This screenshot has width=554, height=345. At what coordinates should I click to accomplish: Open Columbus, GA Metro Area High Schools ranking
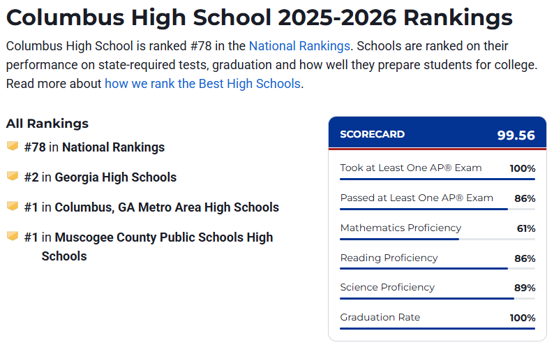[167, 207]
